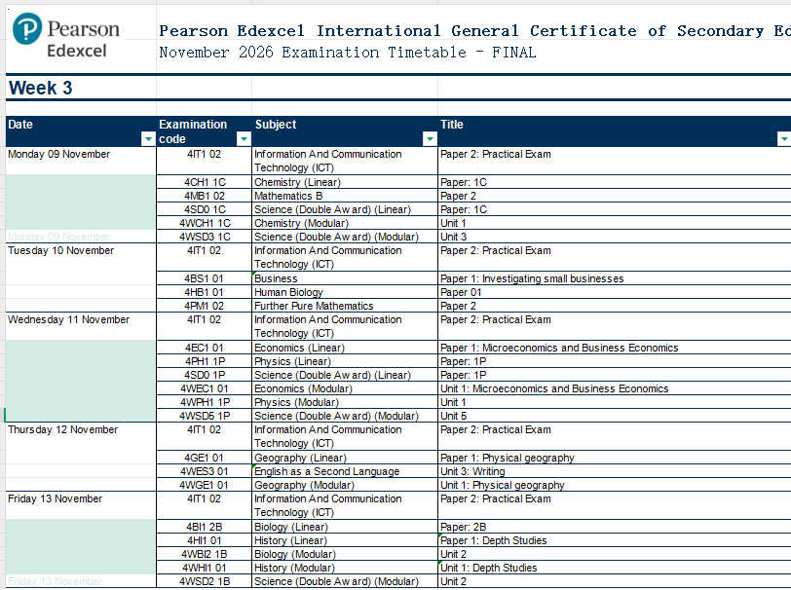Select the Title column header cell
The width and height of the screenshot is (791, 590).
[615, 131]
